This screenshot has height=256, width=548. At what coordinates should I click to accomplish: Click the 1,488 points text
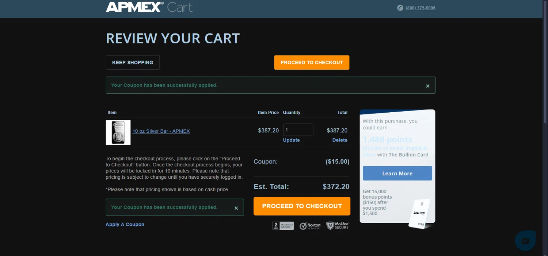click(387, 140)
